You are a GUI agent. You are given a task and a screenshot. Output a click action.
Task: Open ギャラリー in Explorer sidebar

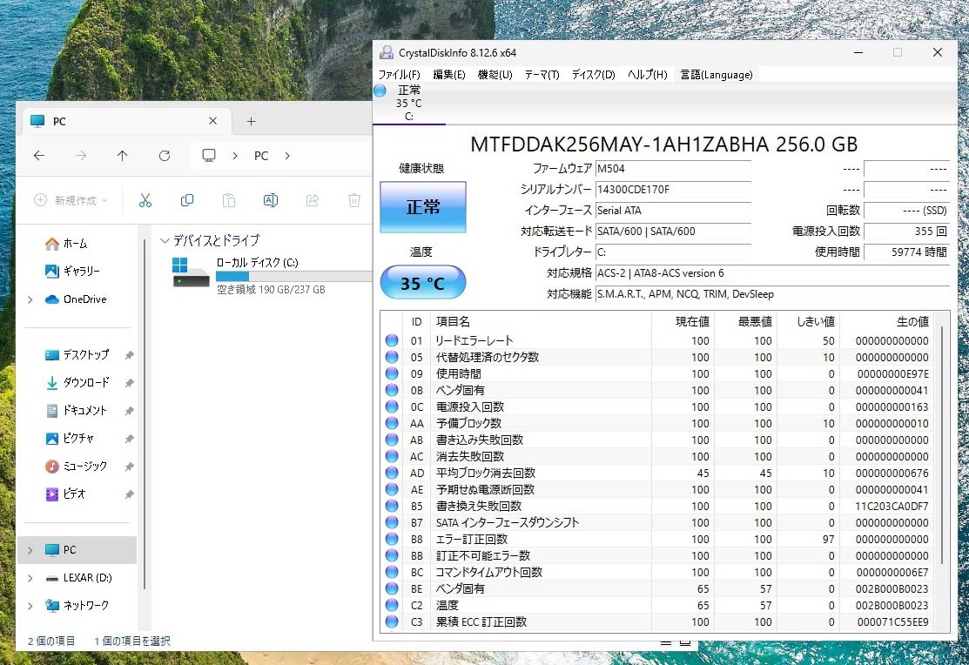coord(72,271)
